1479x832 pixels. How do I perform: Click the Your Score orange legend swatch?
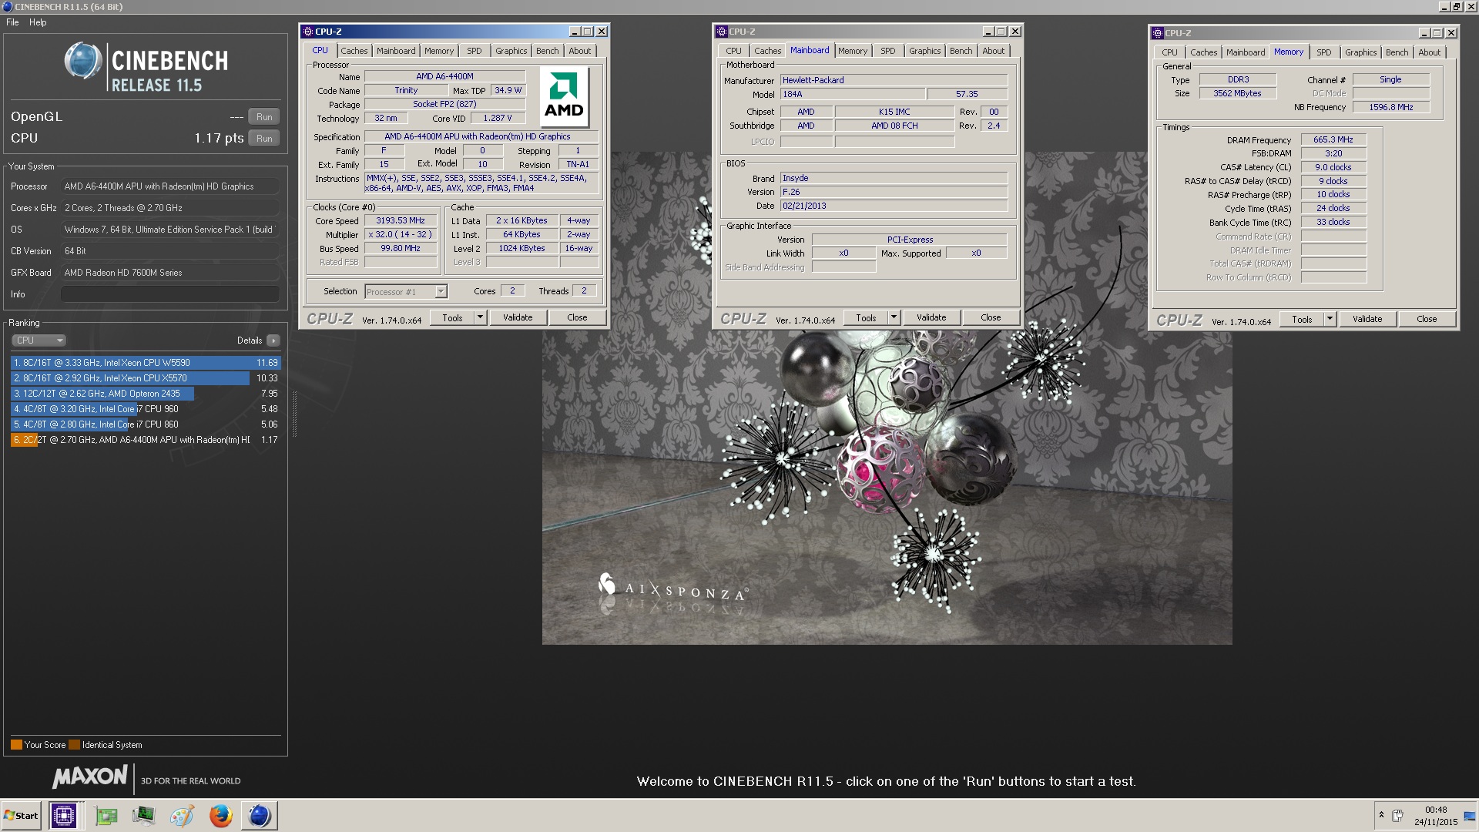(x=16, y=745)
